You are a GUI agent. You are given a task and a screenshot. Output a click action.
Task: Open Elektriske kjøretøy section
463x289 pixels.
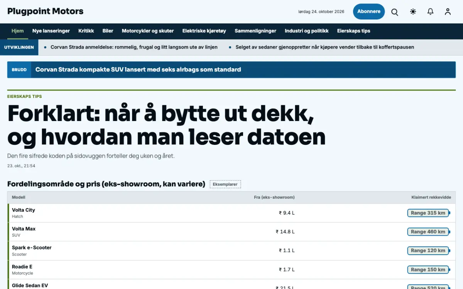204,31
